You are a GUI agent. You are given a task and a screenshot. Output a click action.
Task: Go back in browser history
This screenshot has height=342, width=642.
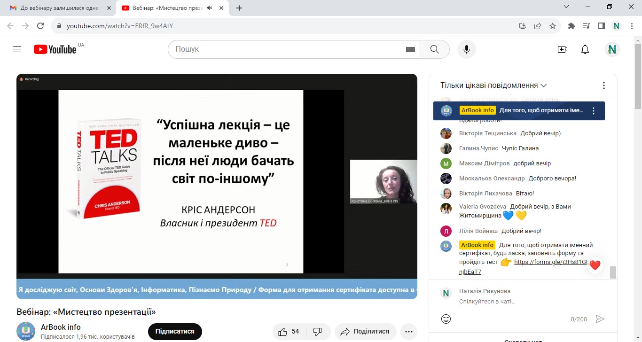point(11,26)
